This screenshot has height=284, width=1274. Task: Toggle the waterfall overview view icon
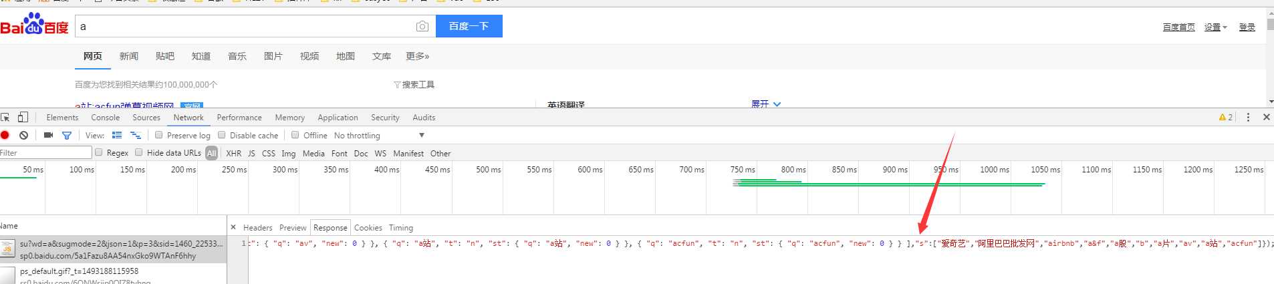coord(136,135)
